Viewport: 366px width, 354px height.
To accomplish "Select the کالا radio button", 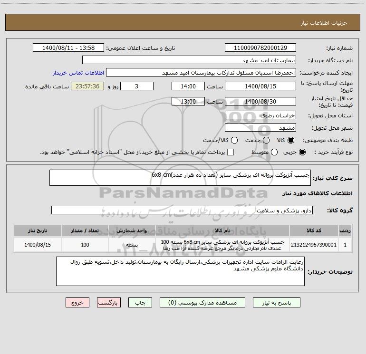I will 291,140.
